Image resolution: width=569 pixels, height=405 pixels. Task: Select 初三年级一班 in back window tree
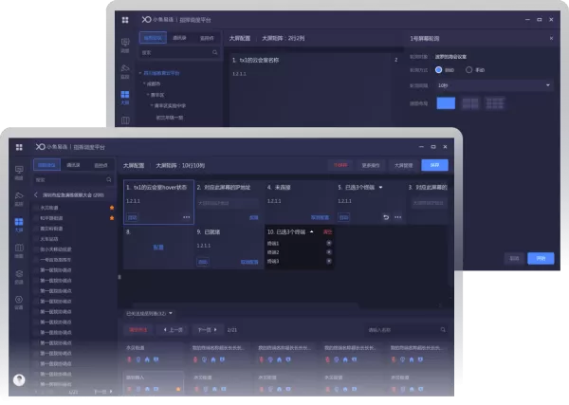(170, 118)
